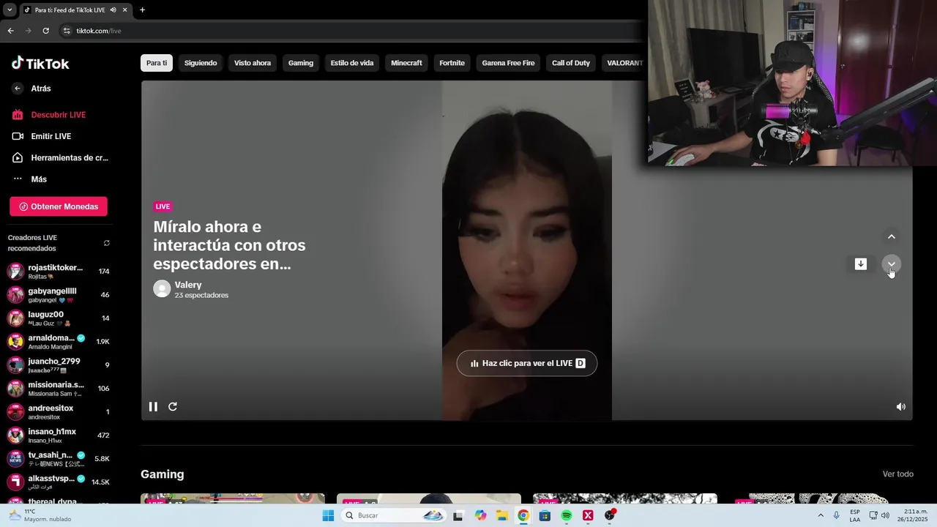Viewport: 937px width, 527px height.
Task: Reload the LIVE preview stream
Action: tap(173, 407)
